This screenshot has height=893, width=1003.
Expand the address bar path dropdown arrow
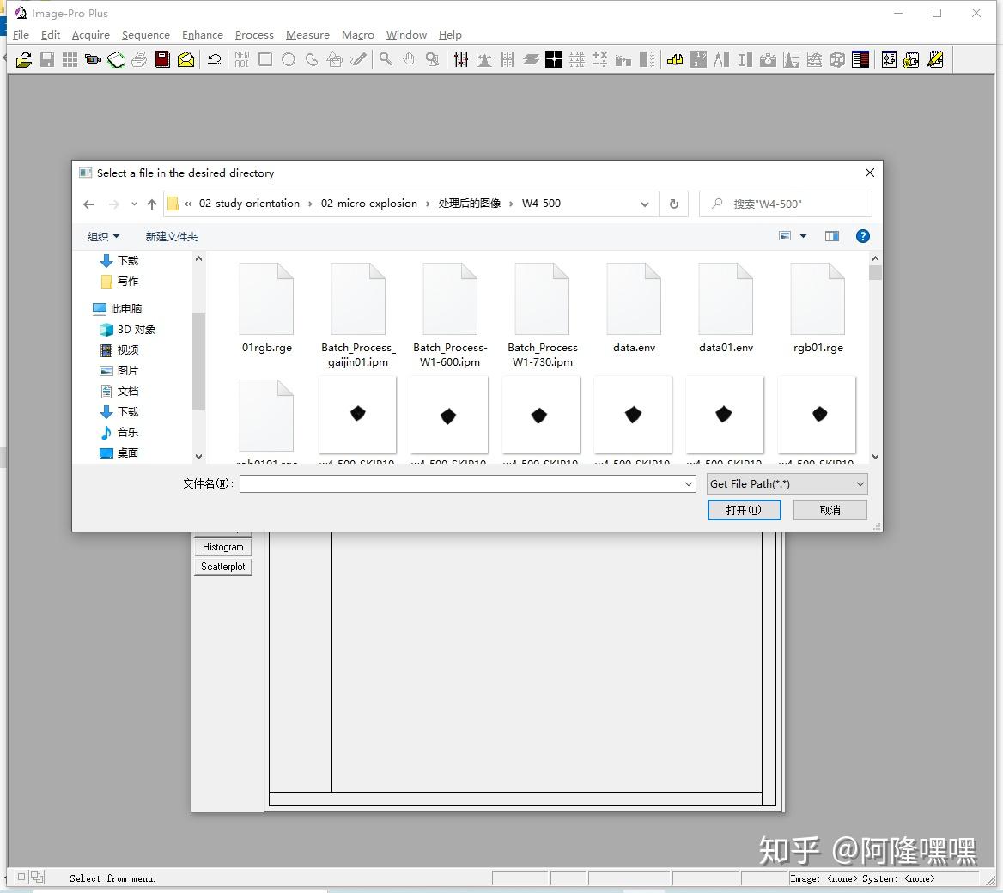644,204
